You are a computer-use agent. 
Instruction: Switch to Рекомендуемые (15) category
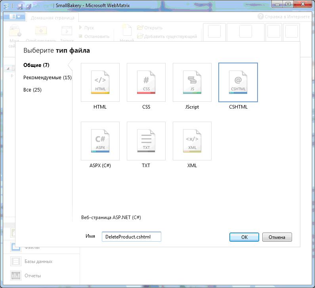(x=48, y=78)
